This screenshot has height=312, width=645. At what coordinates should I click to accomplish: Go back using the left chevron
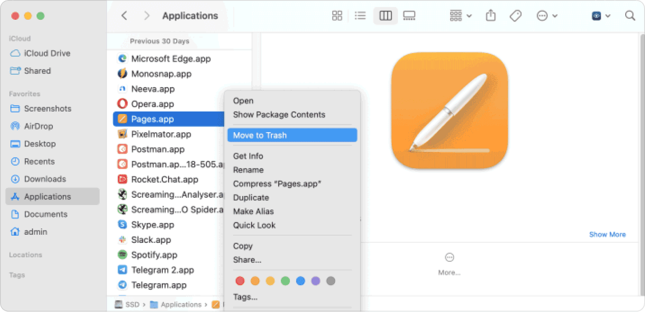tap(124, 16)
